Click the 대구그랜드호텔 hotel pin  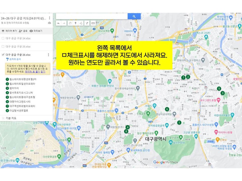coord(218,100)
